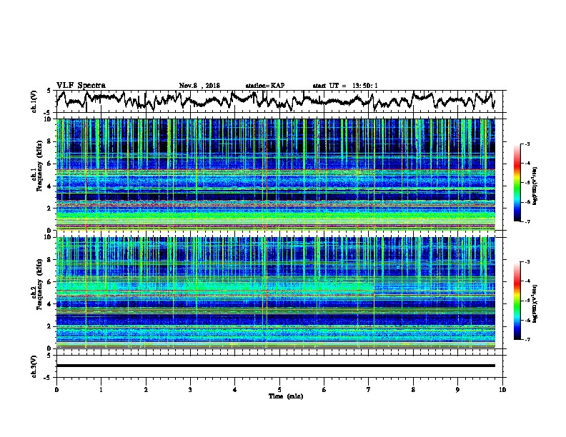Click time axis tick label '8'
This screenshot has width=566, height=437.
413,390
